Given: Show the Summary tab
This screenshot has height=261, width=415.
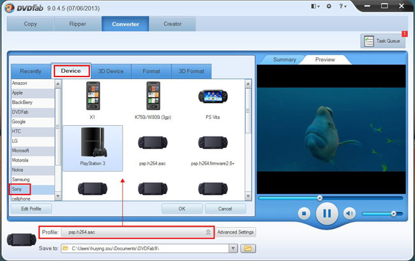Looking at the screenshot, I should point(285,60).
